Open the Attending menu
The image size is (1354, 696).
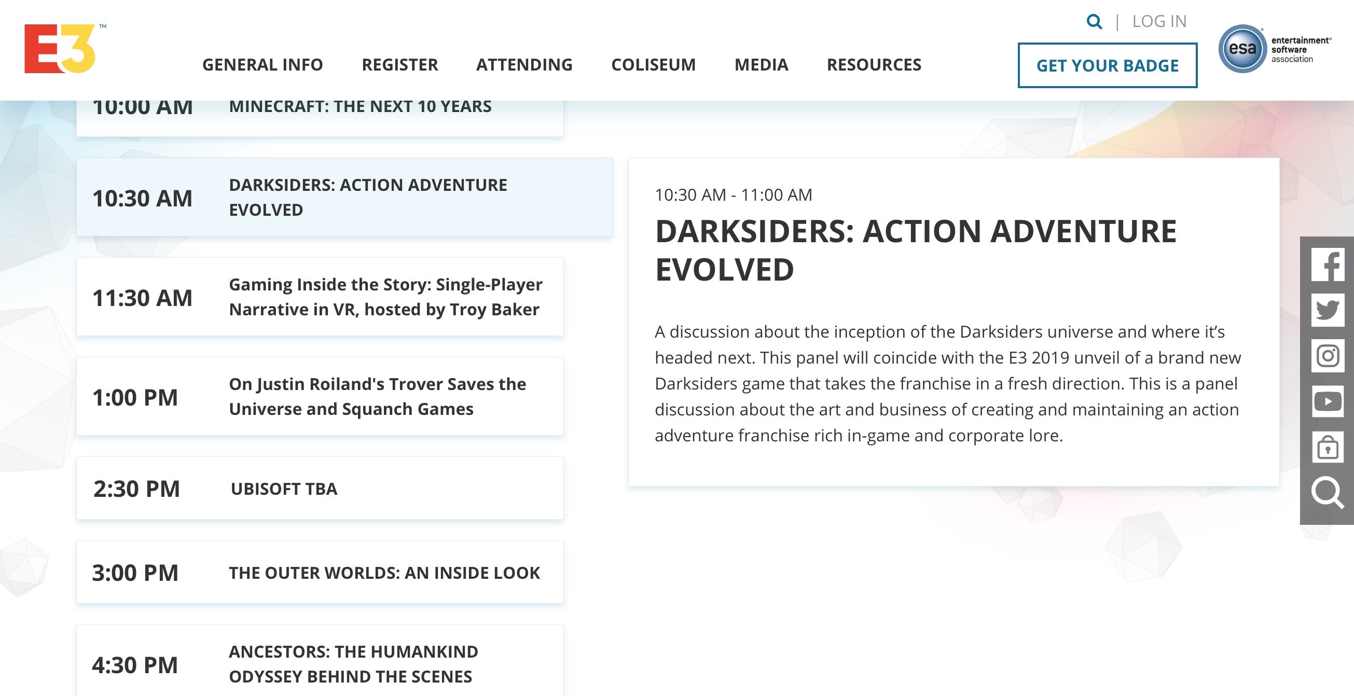click(524, 65)
